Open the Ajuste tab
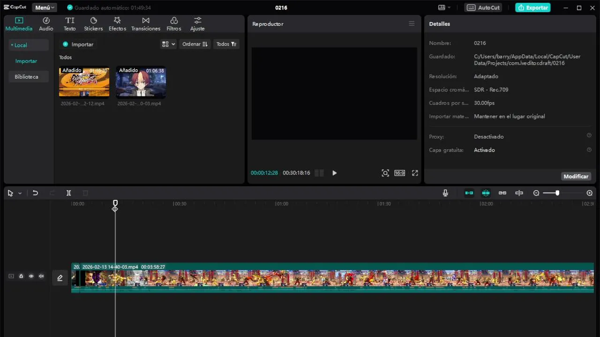Screen dimensions: 600x337 197,24
